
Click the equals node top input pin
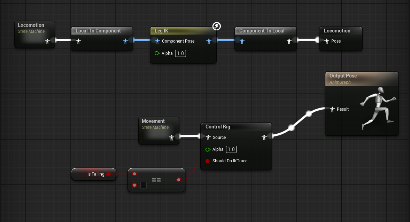click(x=134, y=174)
